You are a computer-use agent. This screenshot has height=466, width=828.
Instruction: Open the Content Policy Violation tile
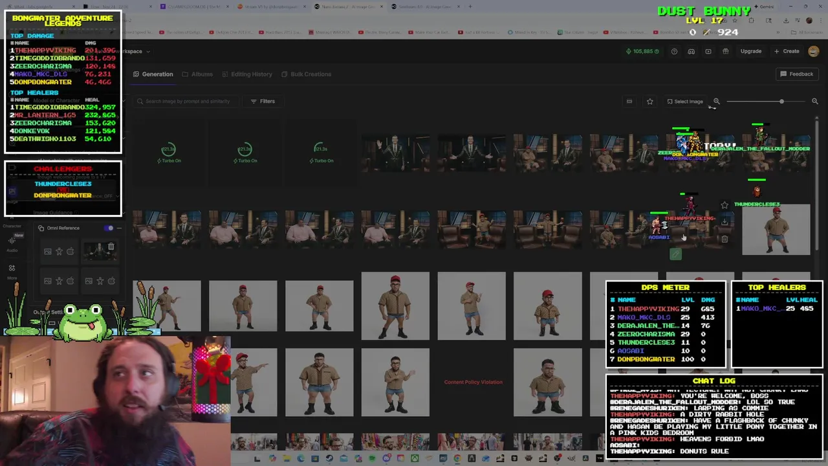point(473,382)
